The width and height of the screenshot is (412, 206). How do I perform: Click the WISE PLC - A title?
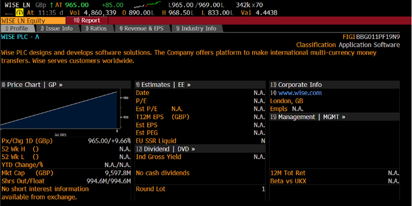[20, 37]
